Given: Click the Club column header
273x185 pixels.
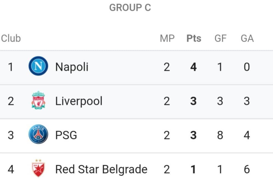Looking at the screenshot, I should [x=11, y=38].
